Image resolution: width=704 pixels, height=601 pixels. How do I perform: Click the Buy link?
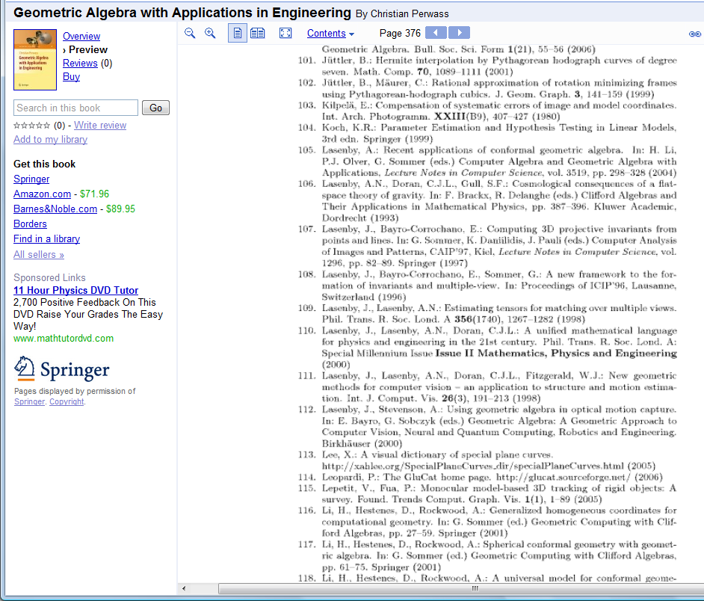click(x=71, y=77)
